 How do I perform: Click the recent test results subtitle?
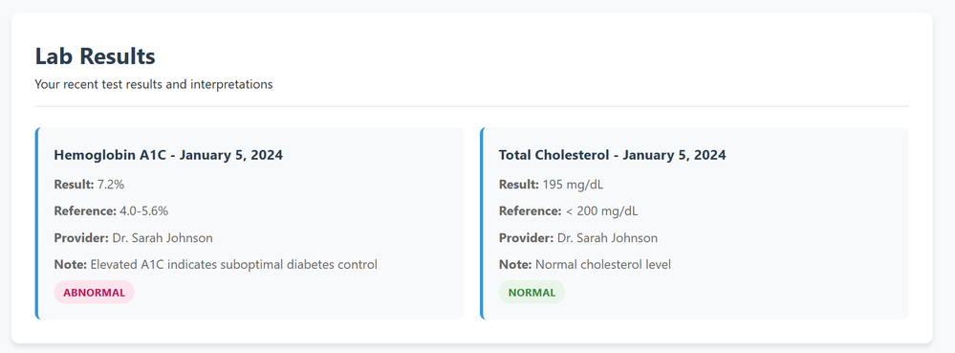(154, 84)
